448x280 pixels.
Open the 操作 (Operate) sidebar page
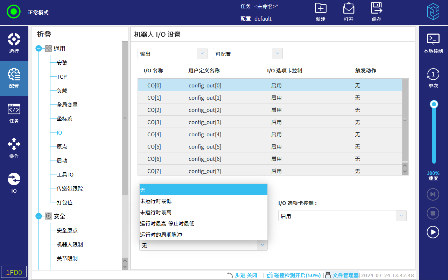pyautogui.click(x=14, y=148)
